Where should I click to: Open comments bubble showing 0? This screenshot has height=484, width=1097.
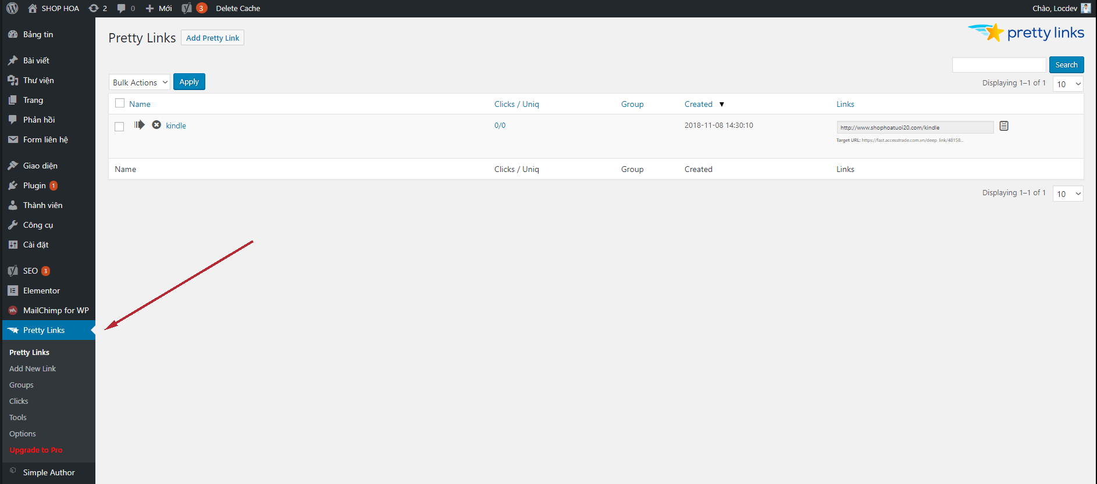pos(126,8)
